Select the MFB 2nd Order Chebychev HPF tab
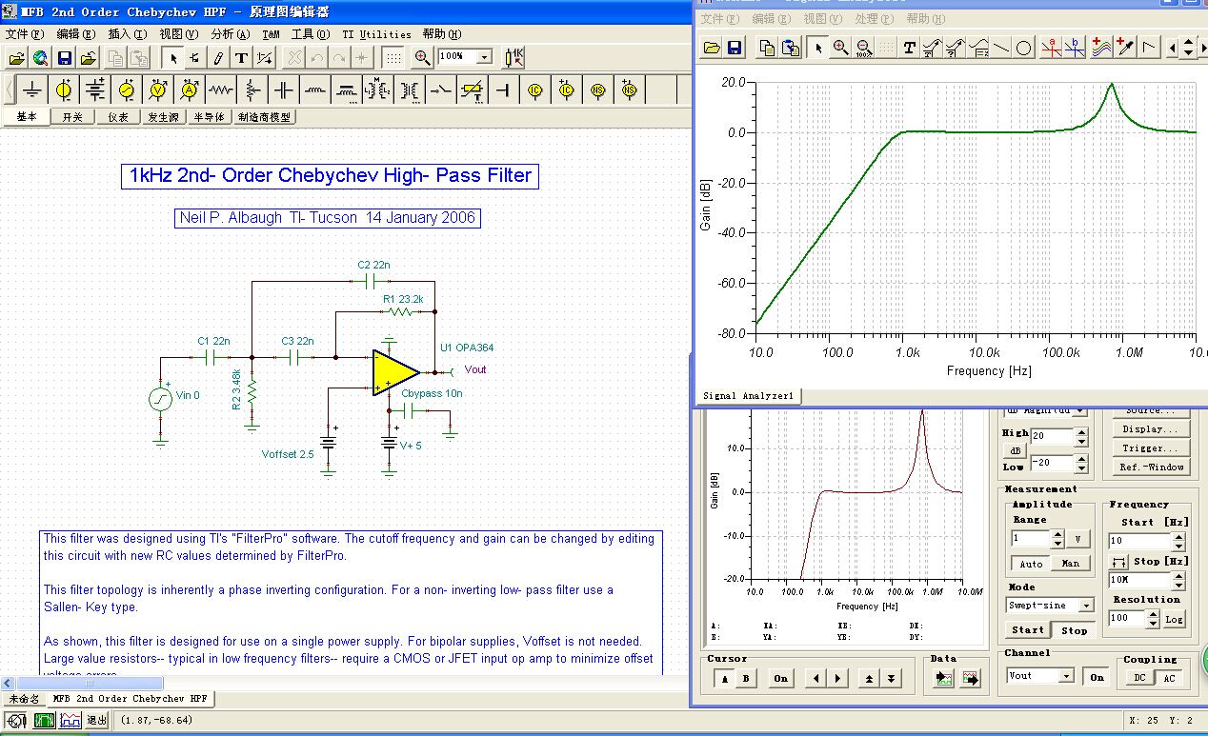Image resolution: width=1208 pixels, height=736 pixels. (131, 699)
